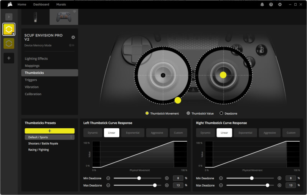Choose Linear curve for right thumbstick

pos(224,133)
